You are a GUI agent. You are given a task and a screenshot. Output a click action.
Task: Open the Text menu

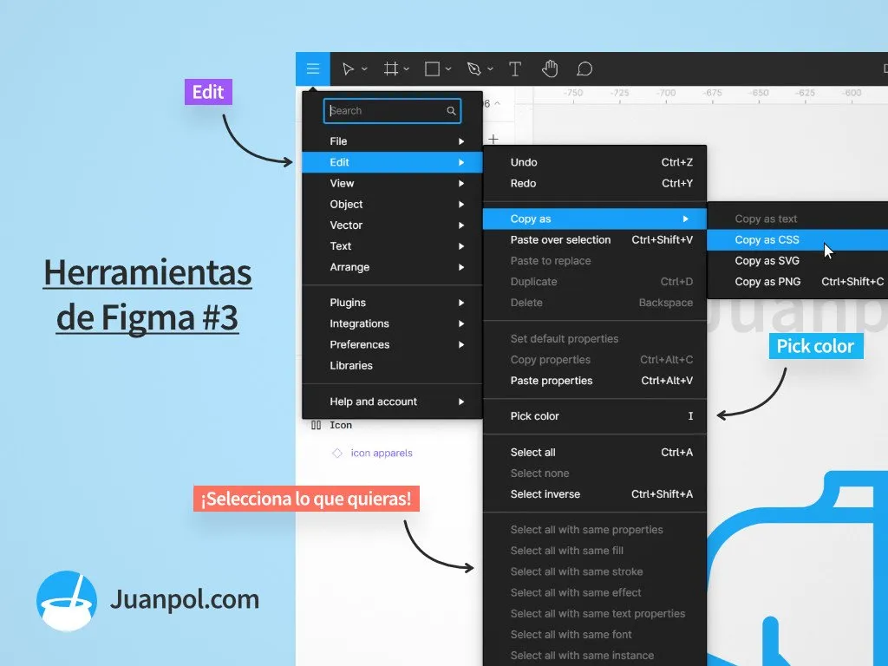[x=392, y=245]
